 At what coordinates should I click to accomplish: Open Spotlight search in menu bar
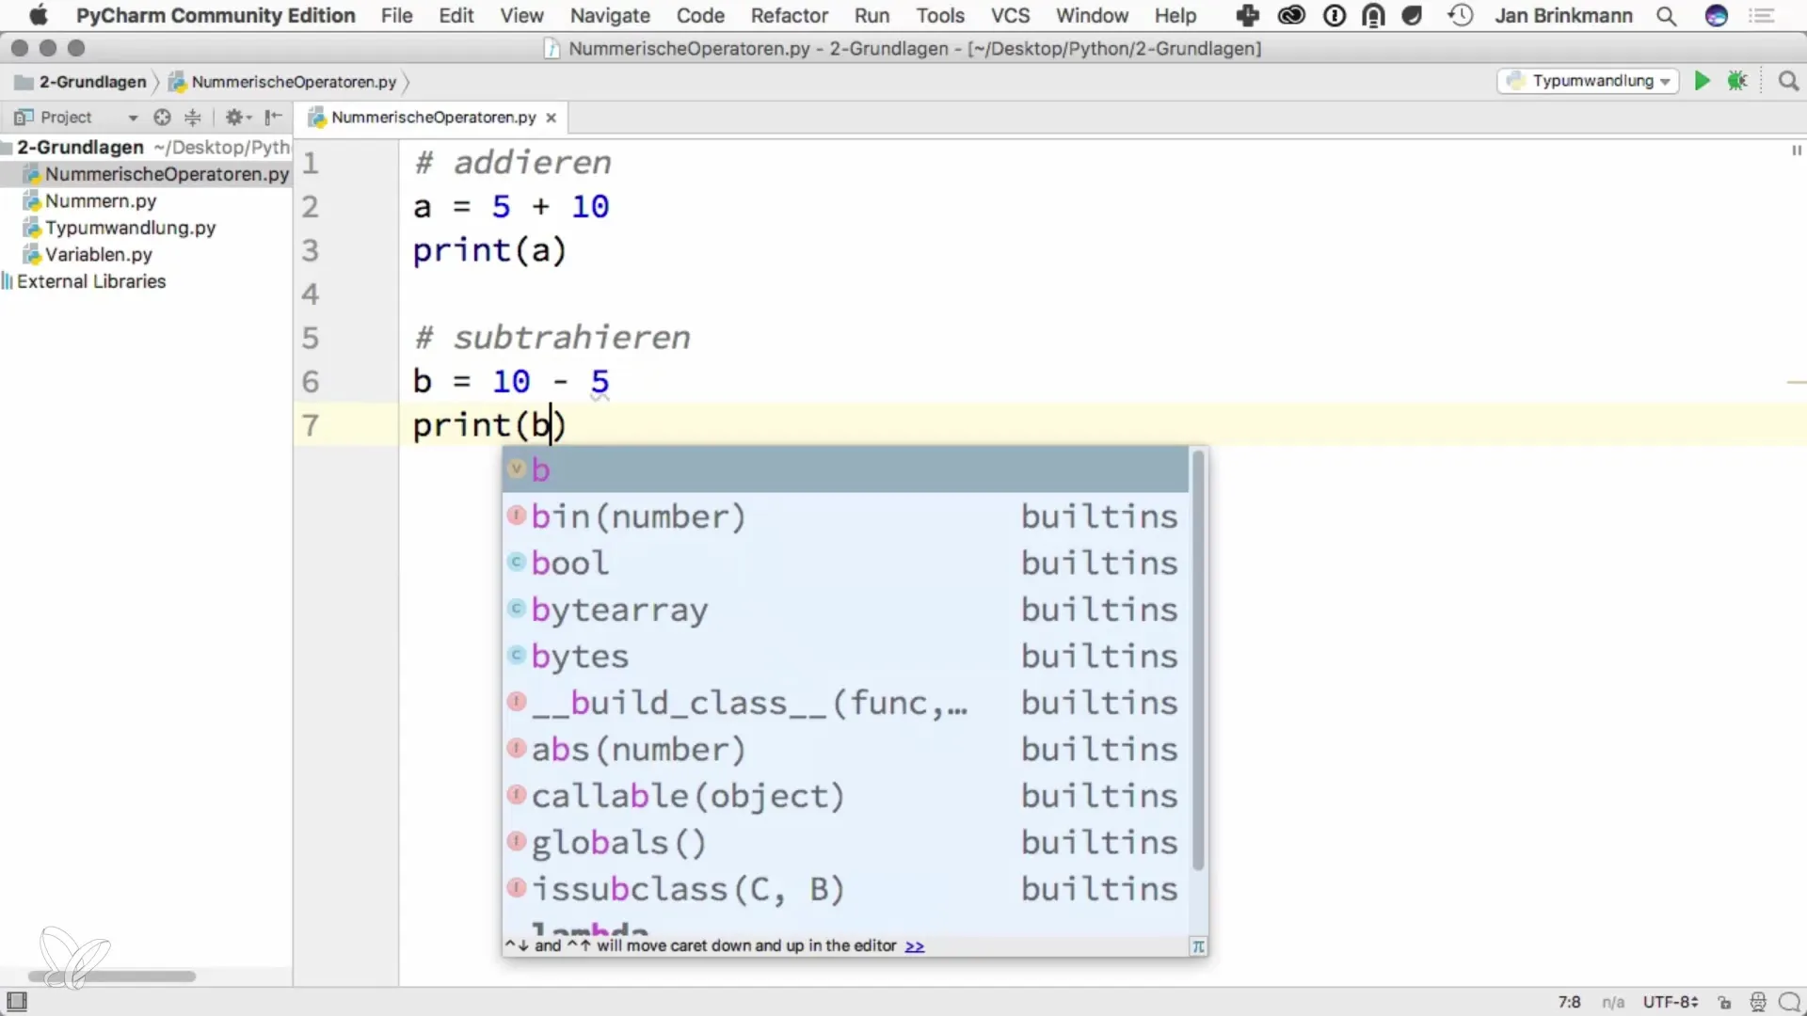1666,15
